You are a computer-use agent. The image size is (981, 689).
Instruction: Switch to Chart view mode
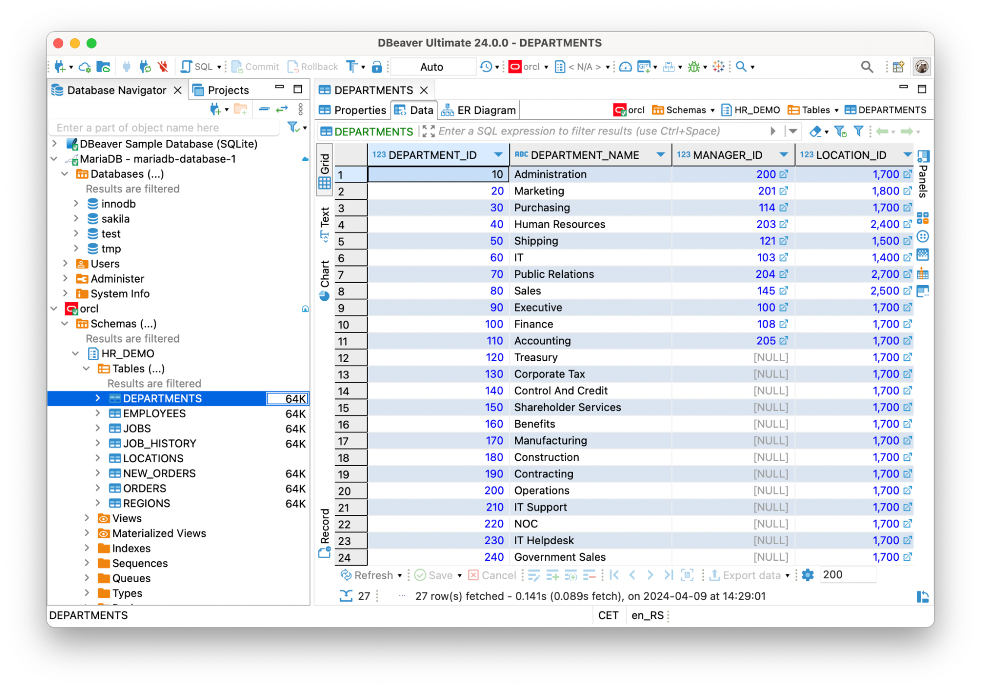pyautogui.click(x=324, y=280)
